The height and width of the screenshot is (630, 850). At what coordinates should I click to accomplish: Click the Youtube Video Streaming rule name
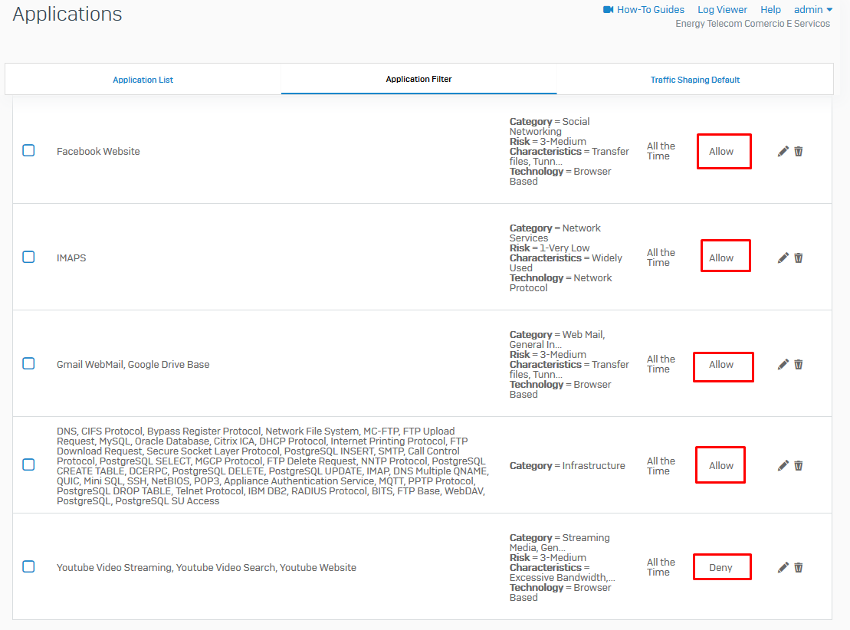click(x=206, y=568)
